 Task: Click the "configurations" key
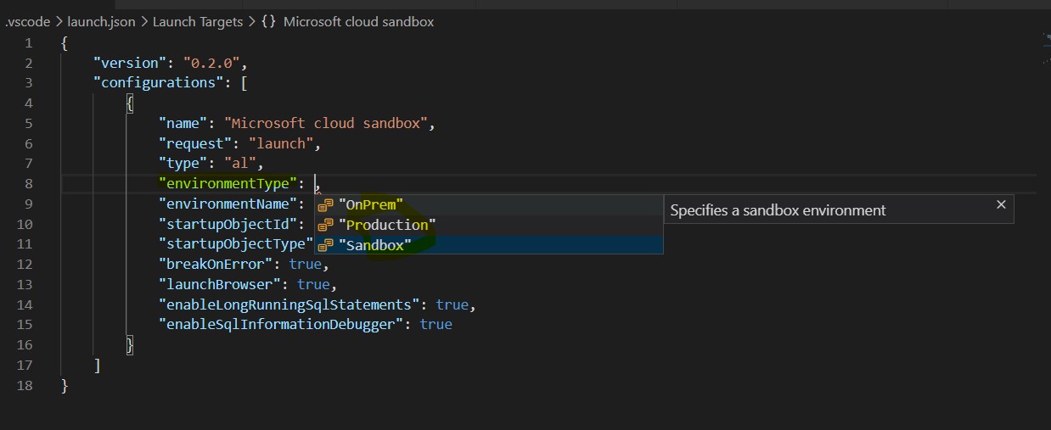(x=158, y=83)
